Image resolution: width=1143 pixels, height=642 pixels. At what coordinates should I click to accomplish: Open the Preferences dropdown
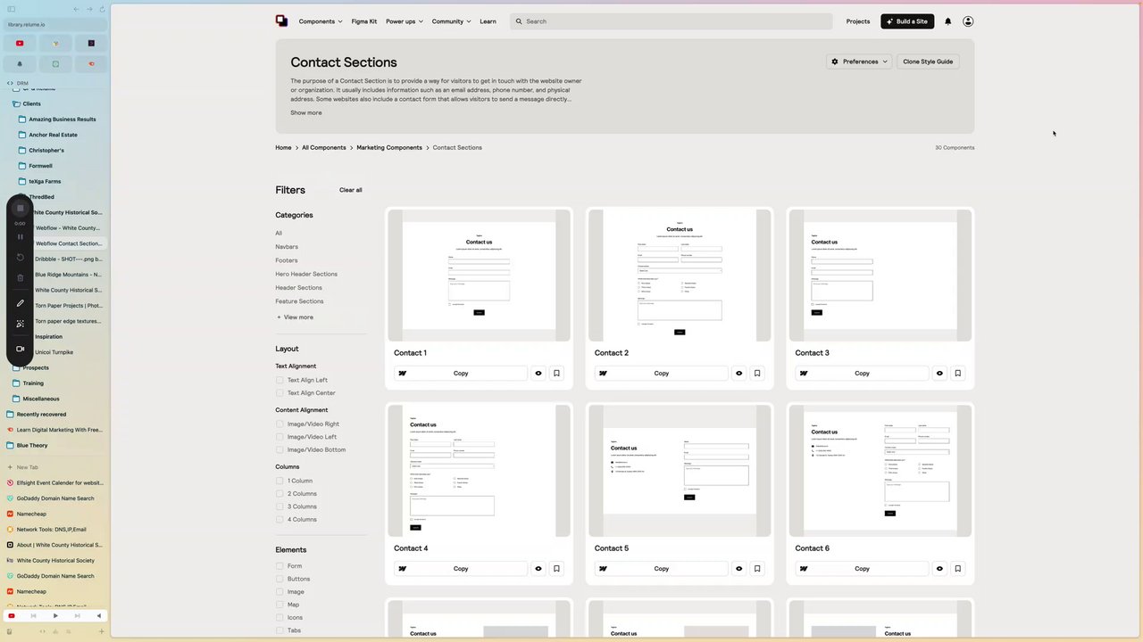pyautogui.click(x=859, y=62)
